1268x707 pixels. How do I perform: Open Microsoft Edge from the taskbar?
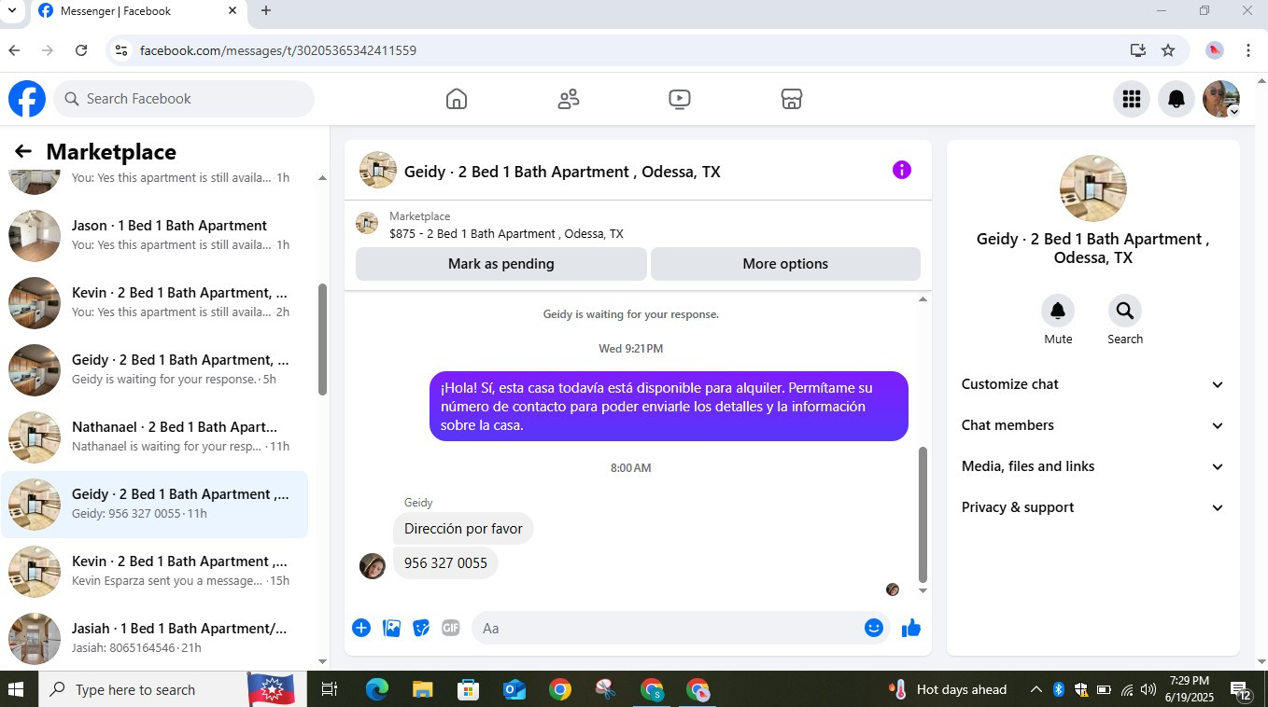[x=376, y=689]
